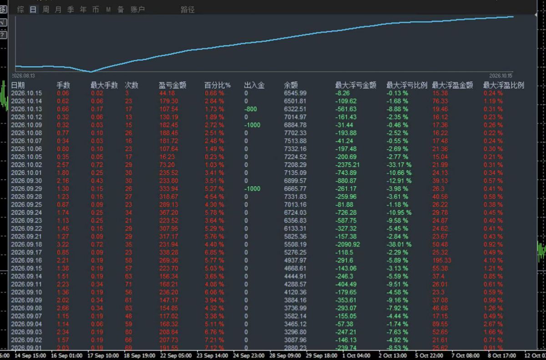Click the 最大浮亏金额 column header
This screenshot has height=360, width=546.
[x=356, y=85]
